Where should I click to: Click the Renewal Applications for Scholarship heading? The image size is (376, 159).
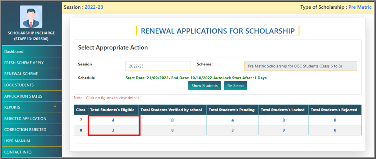click(x=217, y=31)
